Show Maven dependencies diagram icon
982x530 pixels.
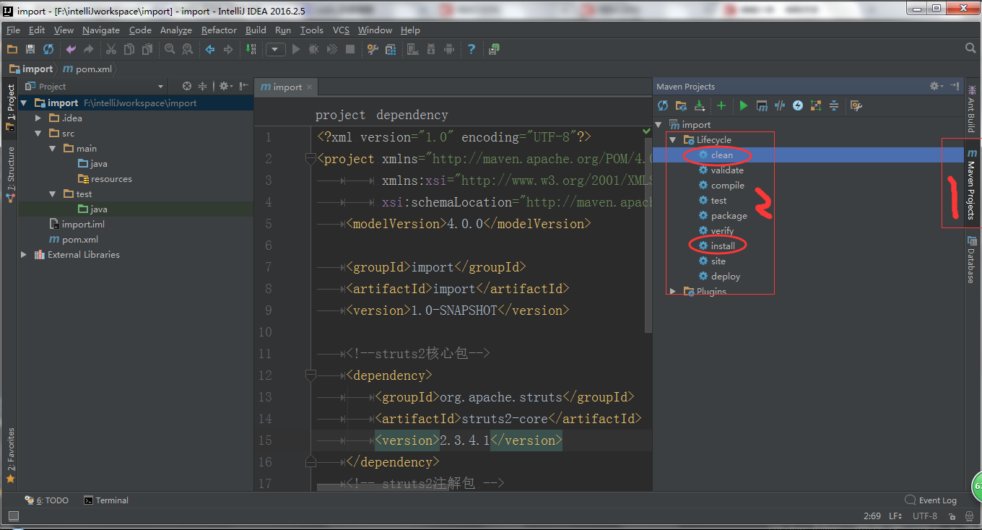[816, 106]
